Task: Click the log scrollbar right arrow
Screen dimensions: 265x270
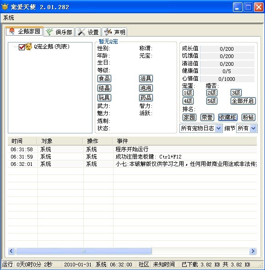Action: (x=253, y=251)
